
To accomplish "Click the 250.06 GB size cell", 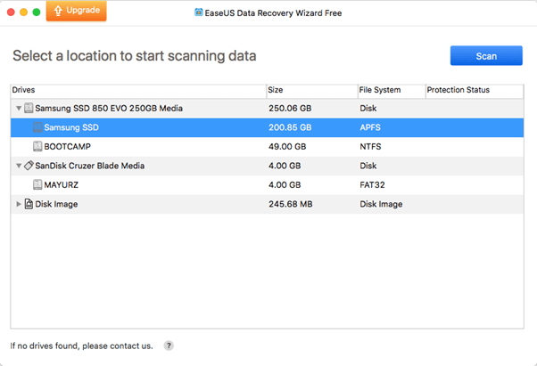I will click(x=290, y=109).
